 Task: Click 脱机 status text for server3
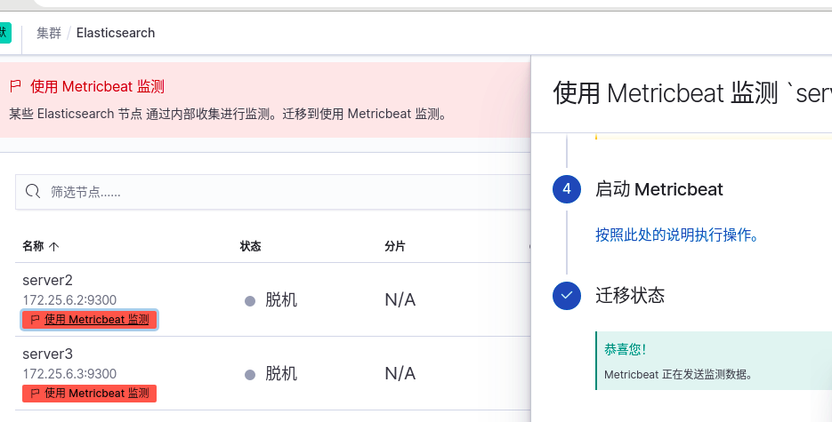point(281,374)
